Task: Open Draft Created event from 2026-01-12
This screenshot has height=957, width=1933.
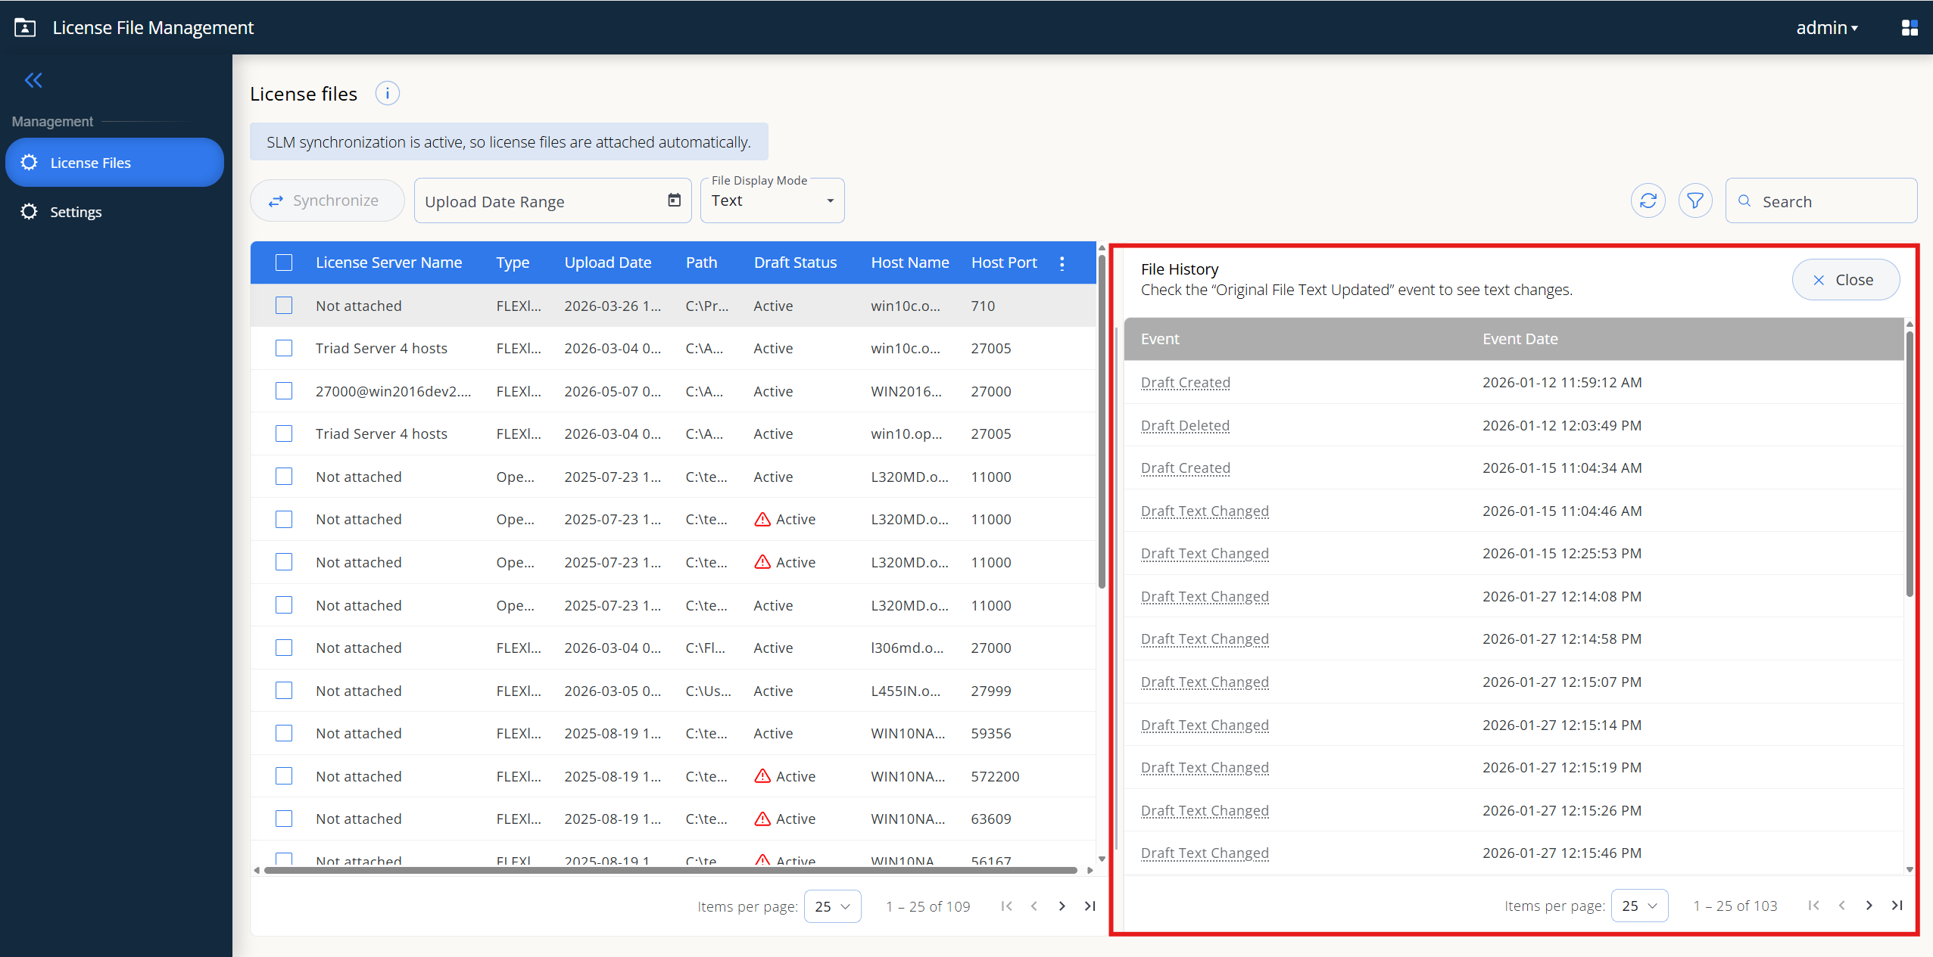Action: 1185,382
